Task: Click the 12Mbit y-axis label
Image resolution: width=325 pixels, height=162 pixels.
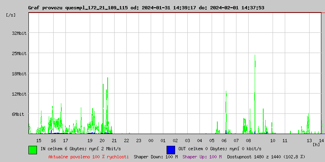Action: click(x=19, y=94)
